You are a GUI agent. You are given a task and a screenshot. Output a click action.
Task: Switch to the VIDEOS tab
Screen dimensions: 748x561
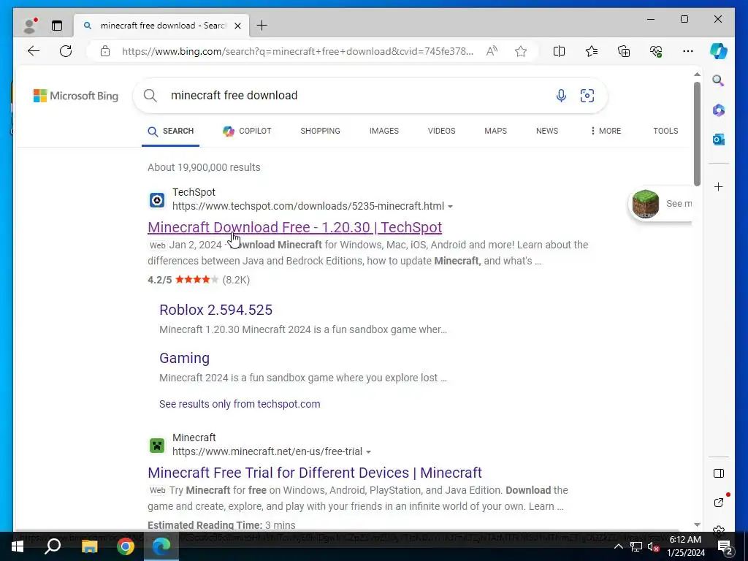pos(442,131)
